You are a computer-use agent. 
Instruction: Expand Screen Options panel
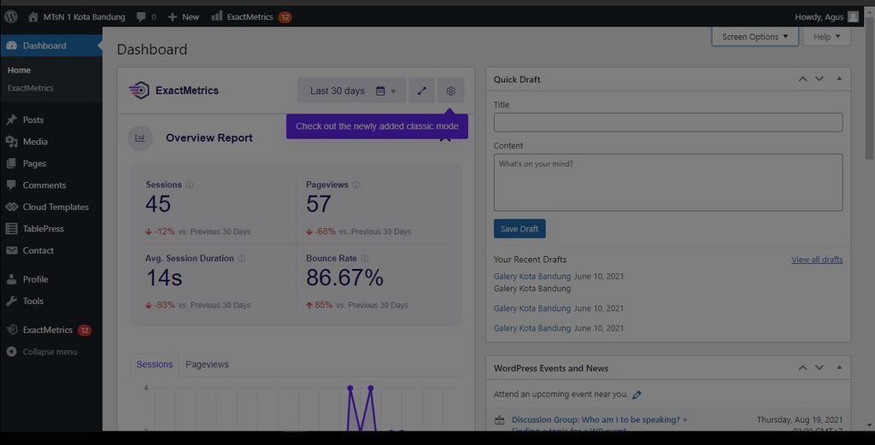click(x=755, y=37)
